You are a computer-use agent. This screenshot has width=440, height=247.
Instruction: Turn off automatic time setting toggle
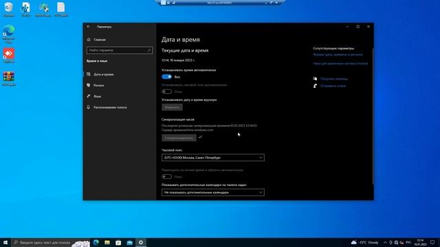(166, 77)
